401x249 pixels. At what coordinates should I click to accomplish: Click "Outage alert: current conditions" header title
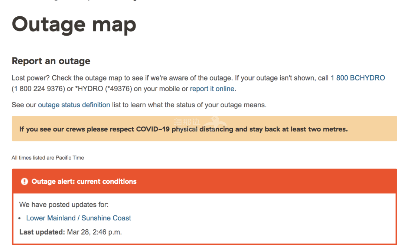84,181
